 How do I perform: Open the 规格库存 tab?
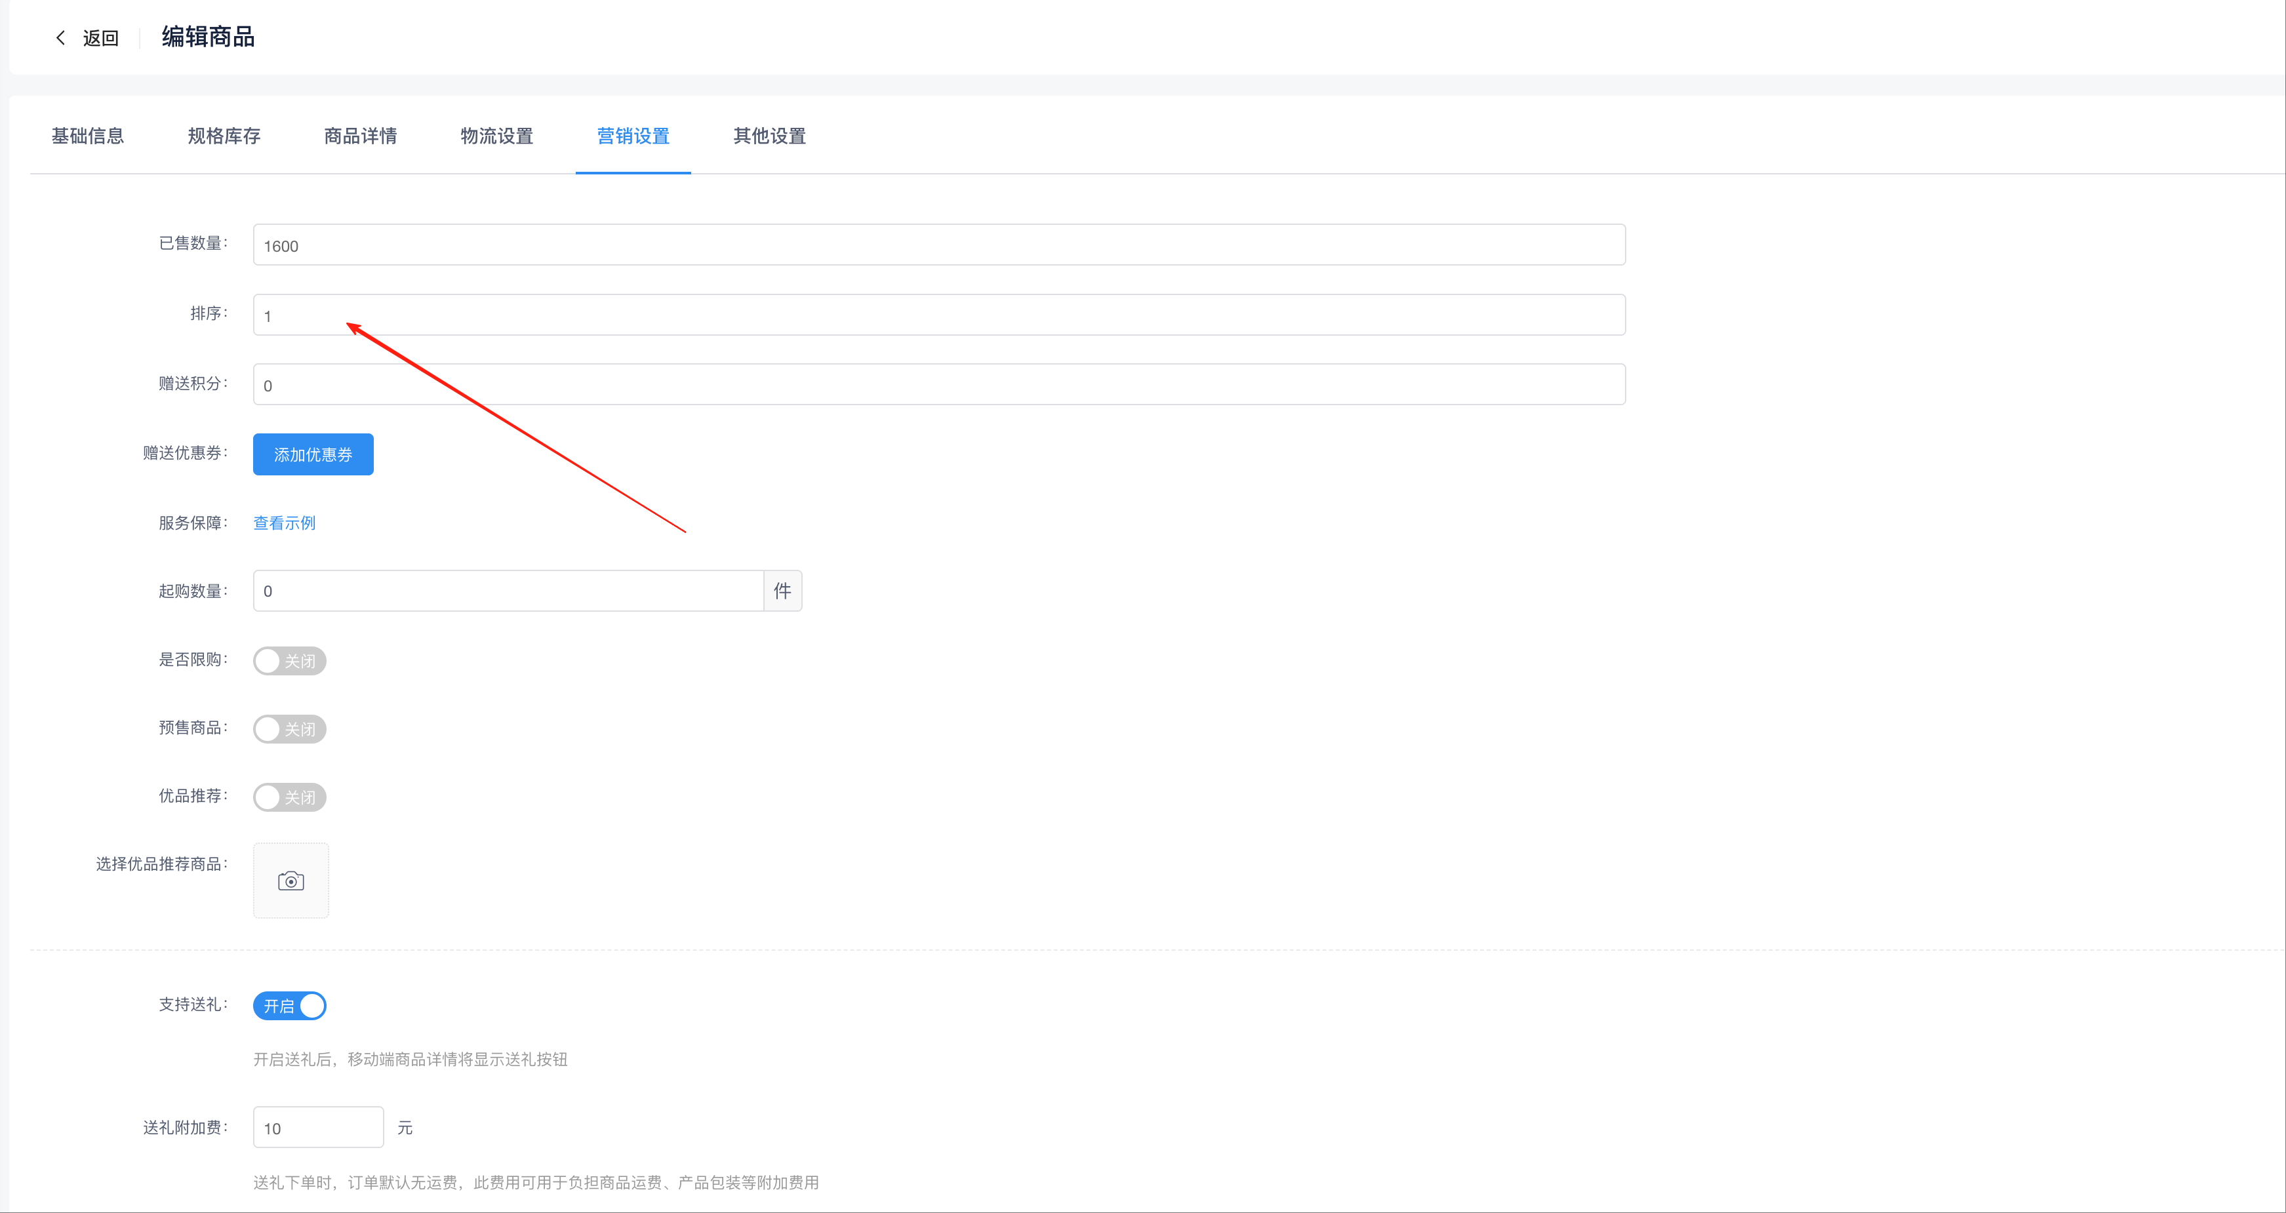click(224, 136)
